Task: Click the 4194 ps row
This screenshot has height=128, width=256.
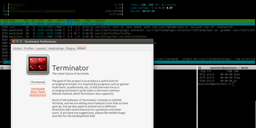Action: click(x=218, y=81)
